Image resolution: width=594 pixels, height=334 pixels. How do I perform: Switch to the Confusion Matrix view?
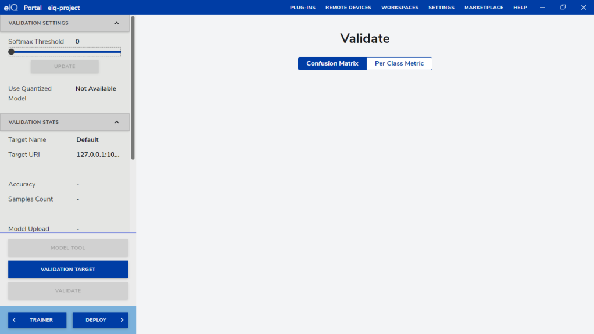332,63
